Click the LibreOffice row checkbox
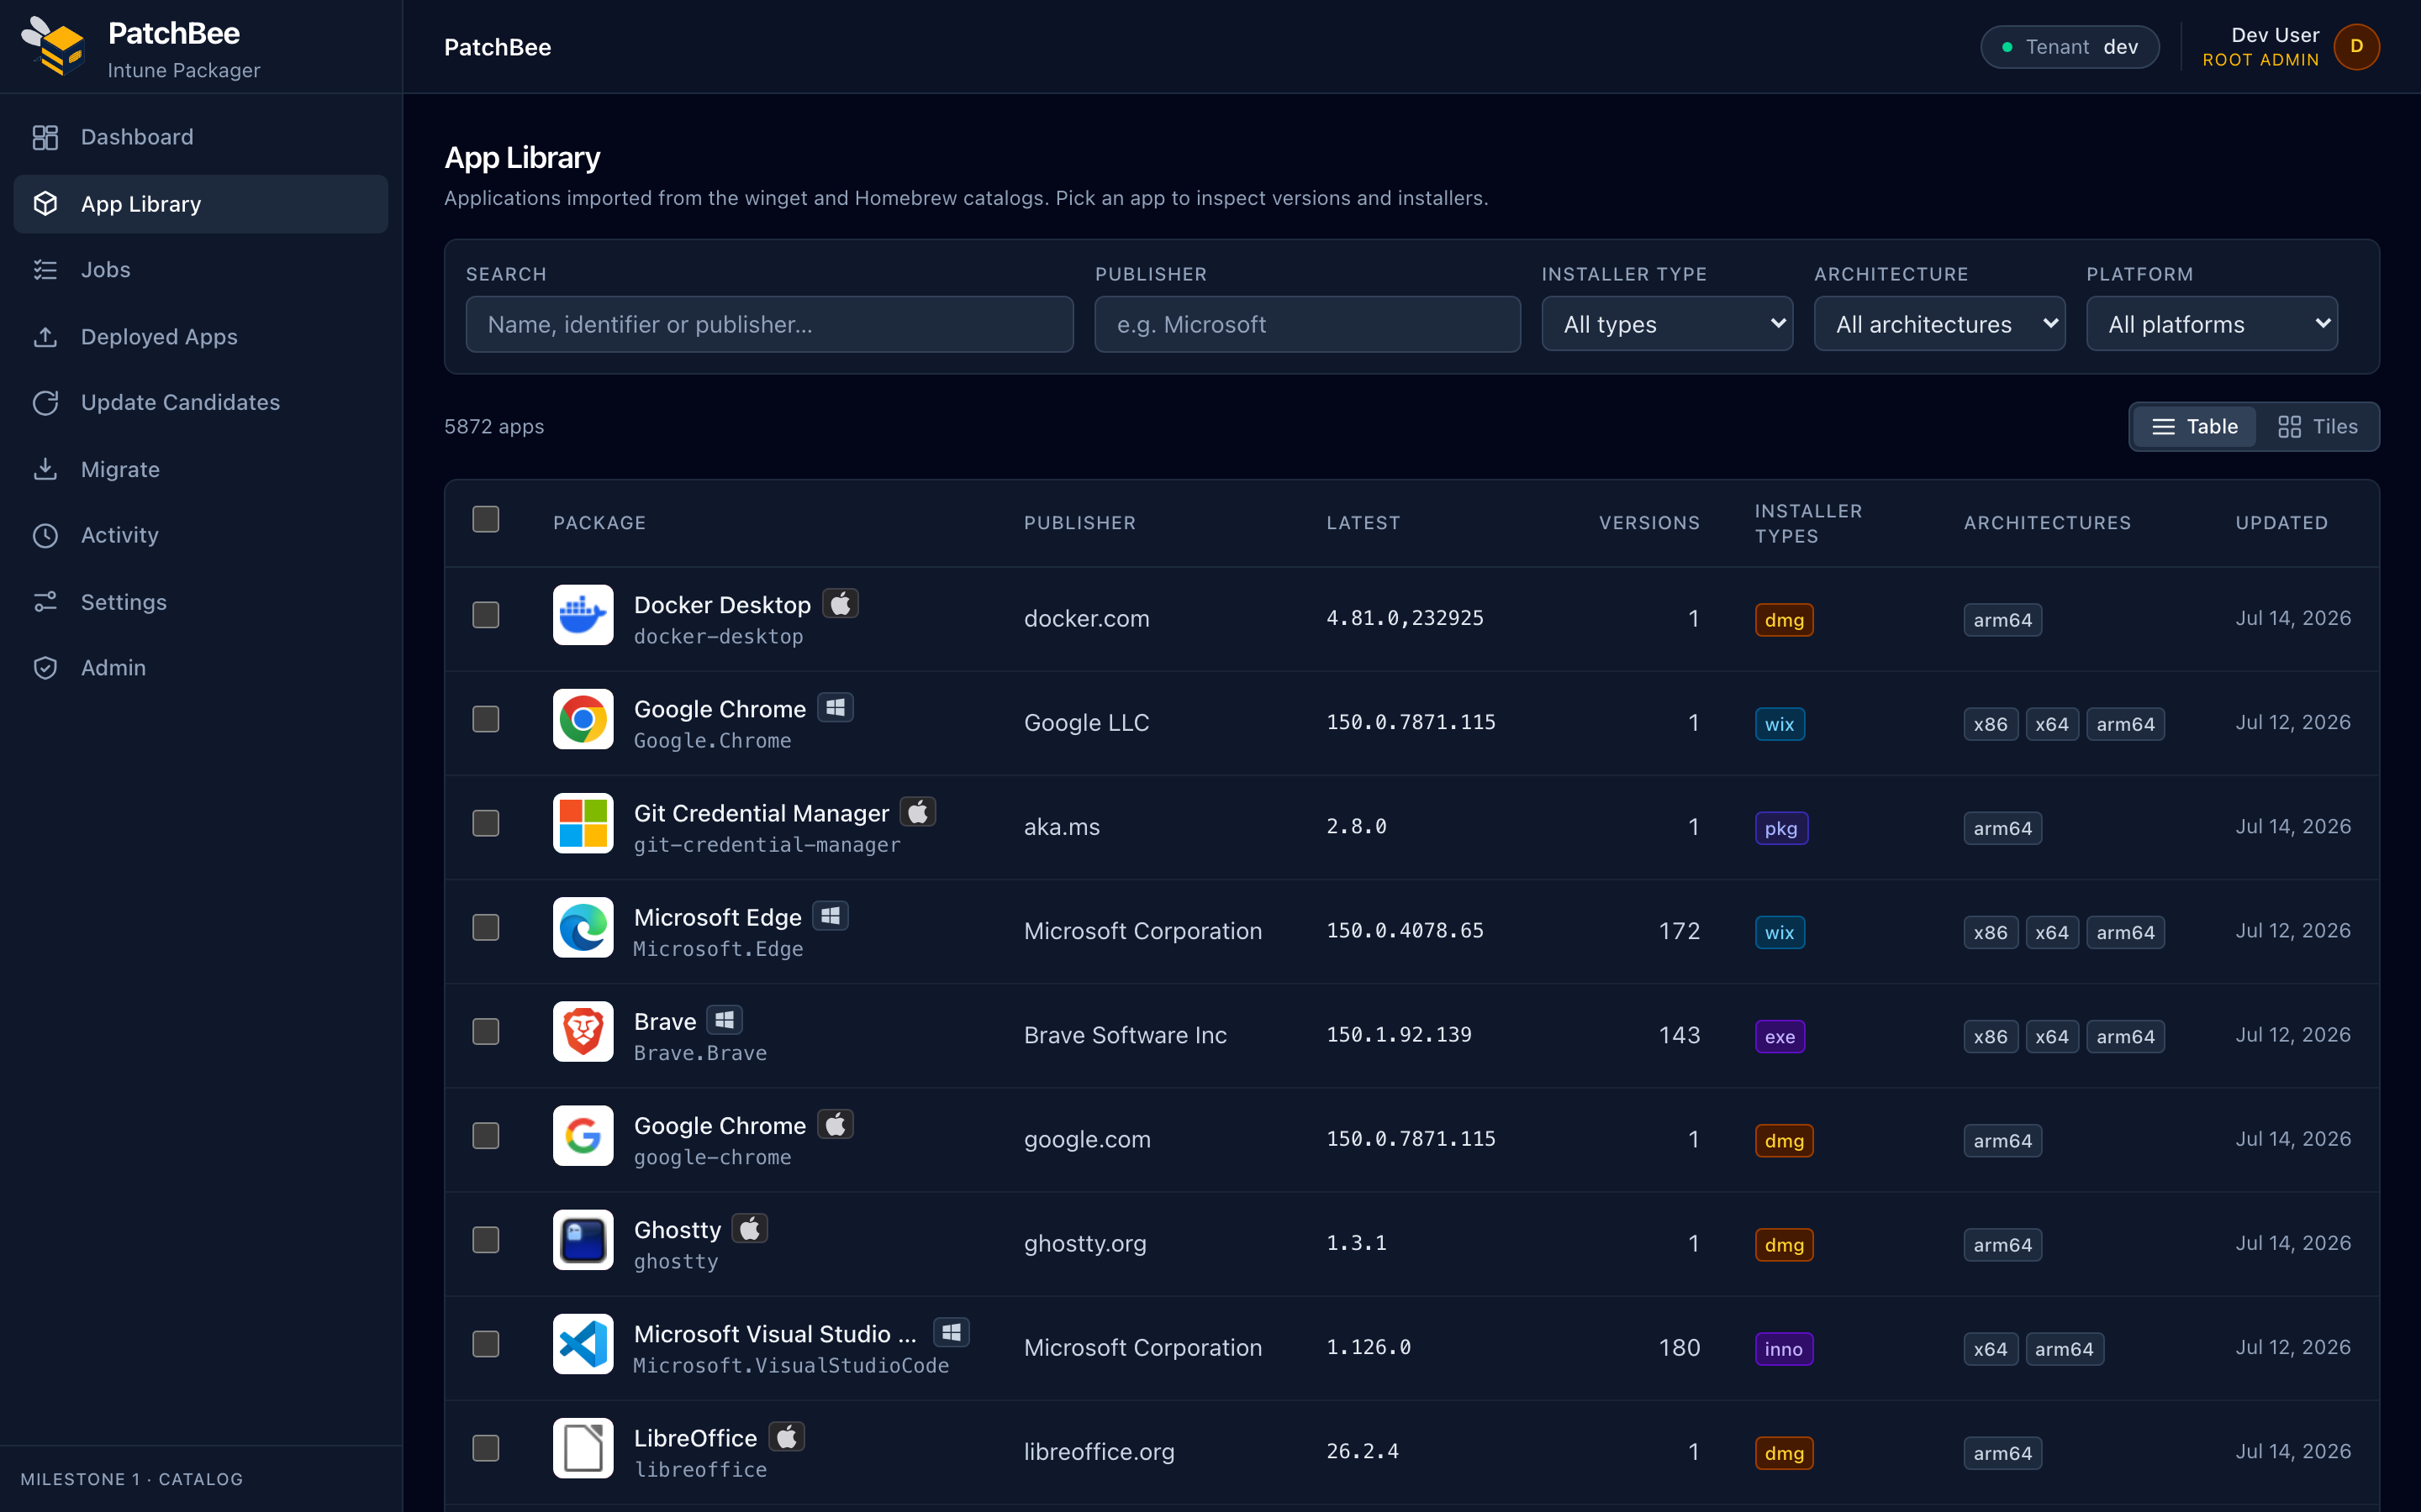Screen dimensions: 2421x1512 tap(485, 1448)
